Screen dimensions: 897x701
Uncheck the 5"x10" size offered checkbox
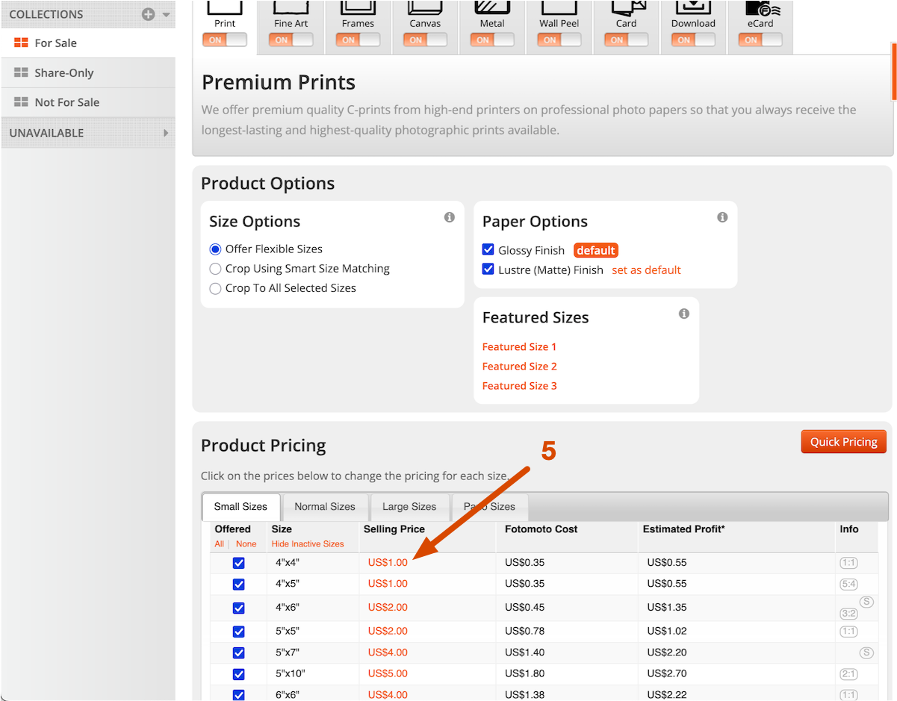[239, 674]
